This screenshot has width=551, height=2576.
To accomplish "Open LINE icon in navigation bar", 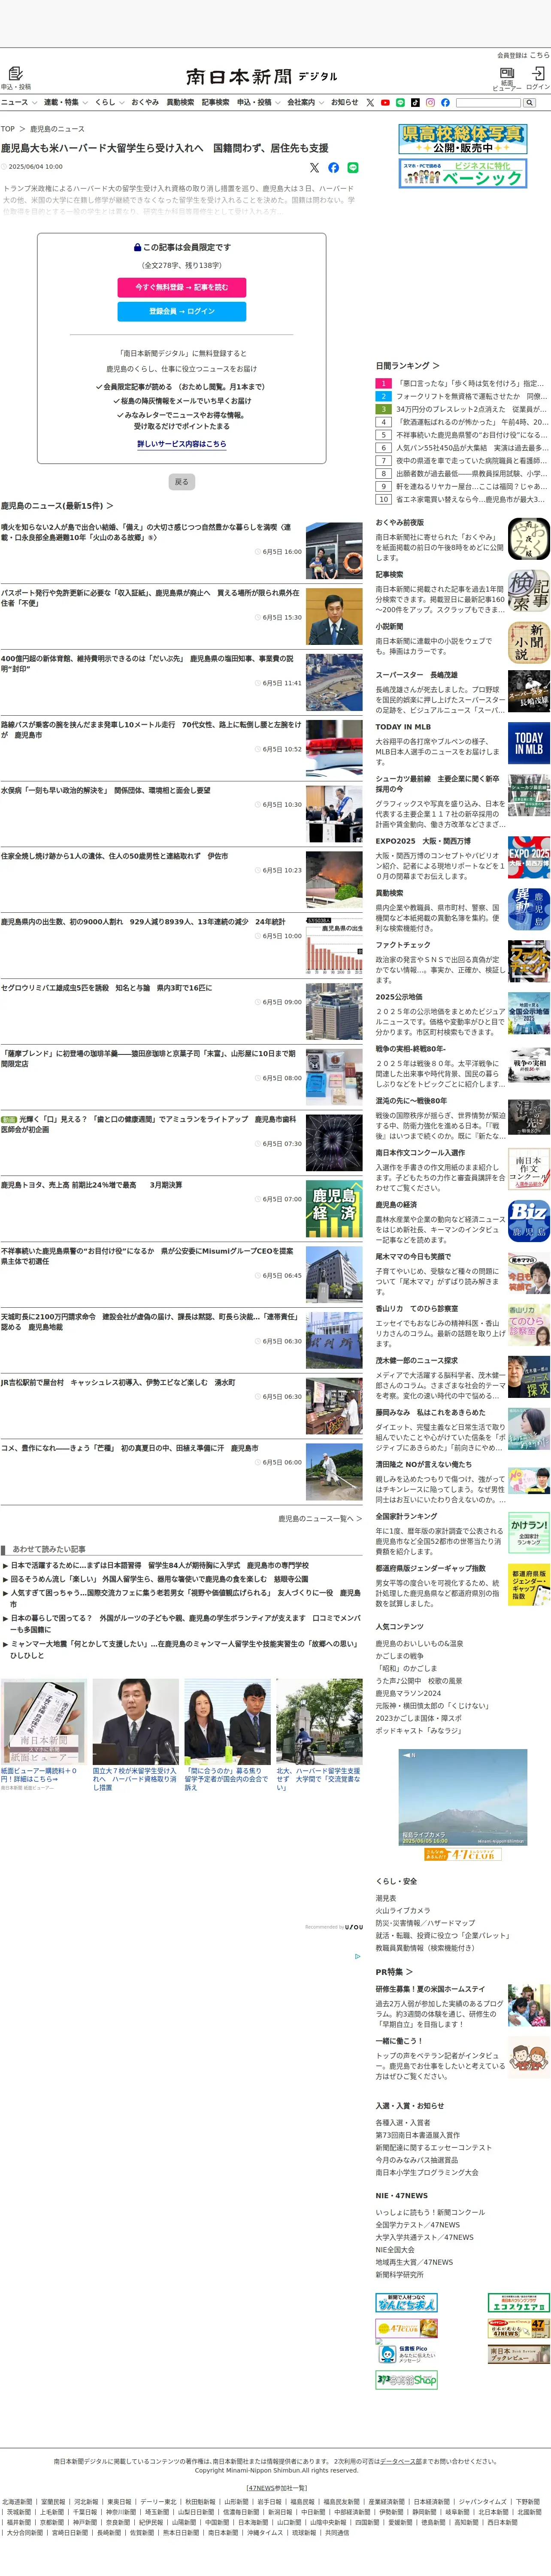I will click(x=400, y=102).
